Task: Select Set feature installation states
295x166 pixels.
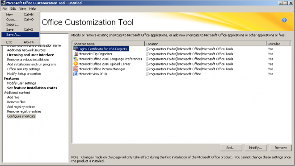Action: coord(32,88)
